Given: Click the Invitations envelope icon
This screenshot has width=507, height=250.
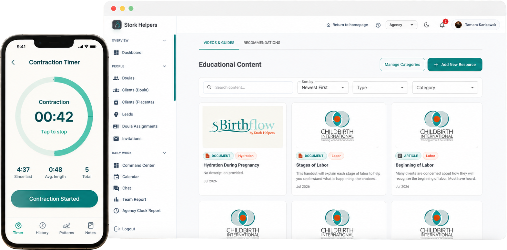Looking at the screenshot, I should click(x=116, y=139).
